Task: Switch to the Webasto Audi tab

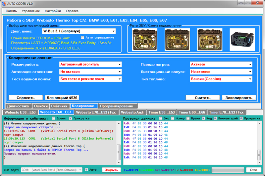Action: [132, 112]
